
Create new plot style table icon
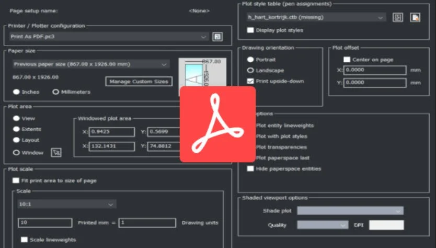point(415,18)
